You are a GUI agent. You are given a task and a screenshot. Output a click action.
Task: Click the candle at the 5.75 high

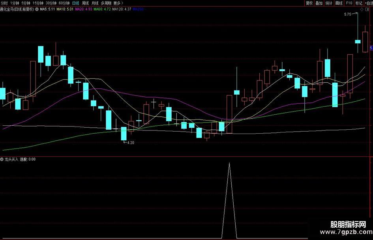(x=358, y=42)
